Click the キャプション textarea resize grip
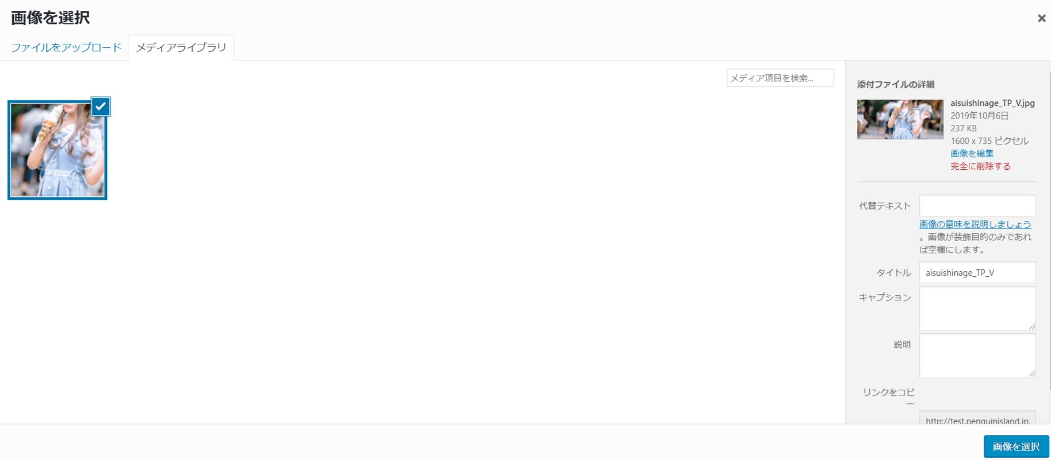The width and height of the screenshot is (1051, 461). [x=1032, y=327]
